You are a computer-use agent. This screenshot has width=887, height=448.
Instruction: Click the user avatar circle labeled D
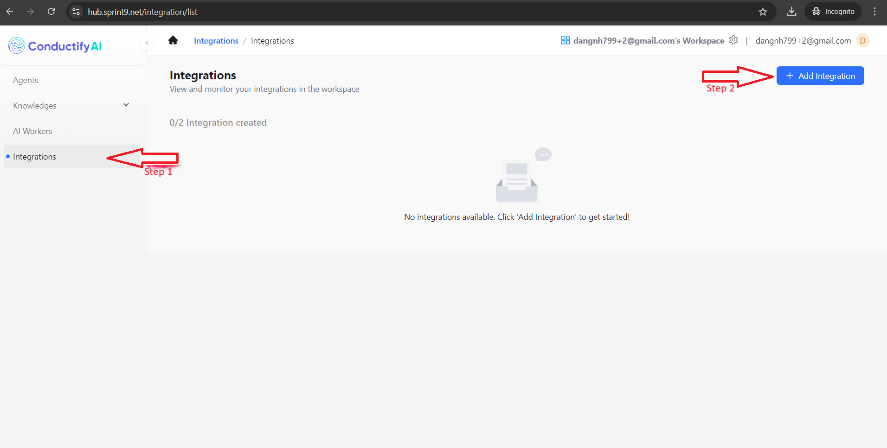click(862, 40)
